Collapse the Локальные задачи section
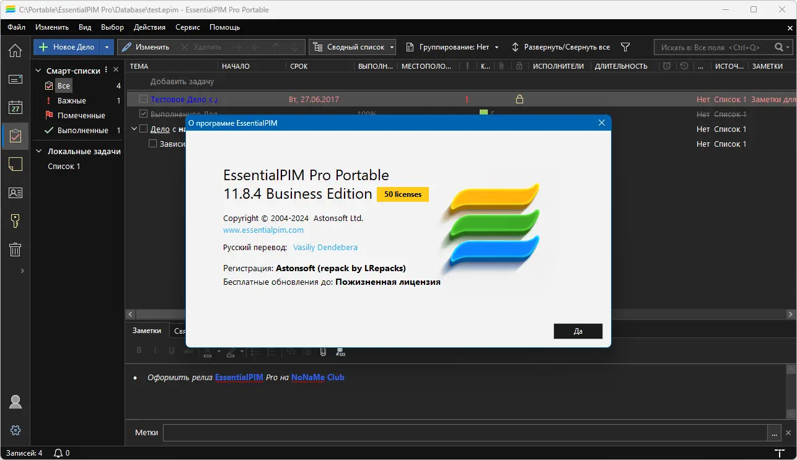This screenshot has width=797, height=460. point(38,152)
